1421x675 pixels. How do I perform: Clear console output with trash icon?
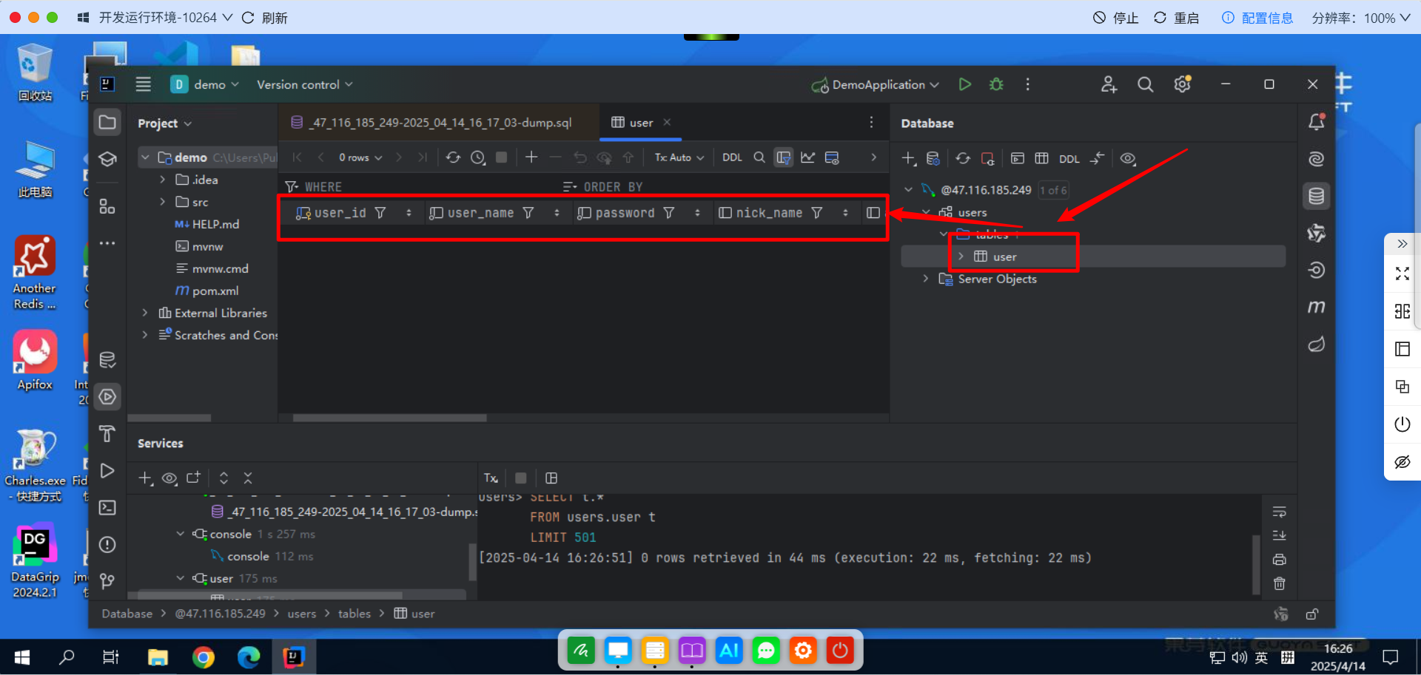tap(1279, 583)
